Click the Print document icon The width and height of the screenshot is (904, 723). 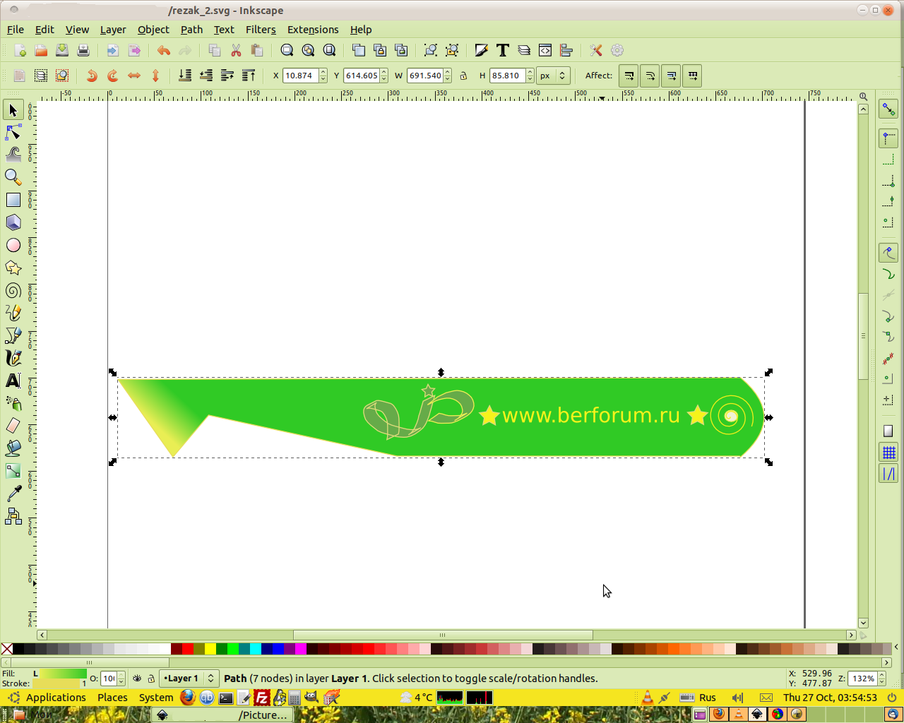click(x=83, y=50)
